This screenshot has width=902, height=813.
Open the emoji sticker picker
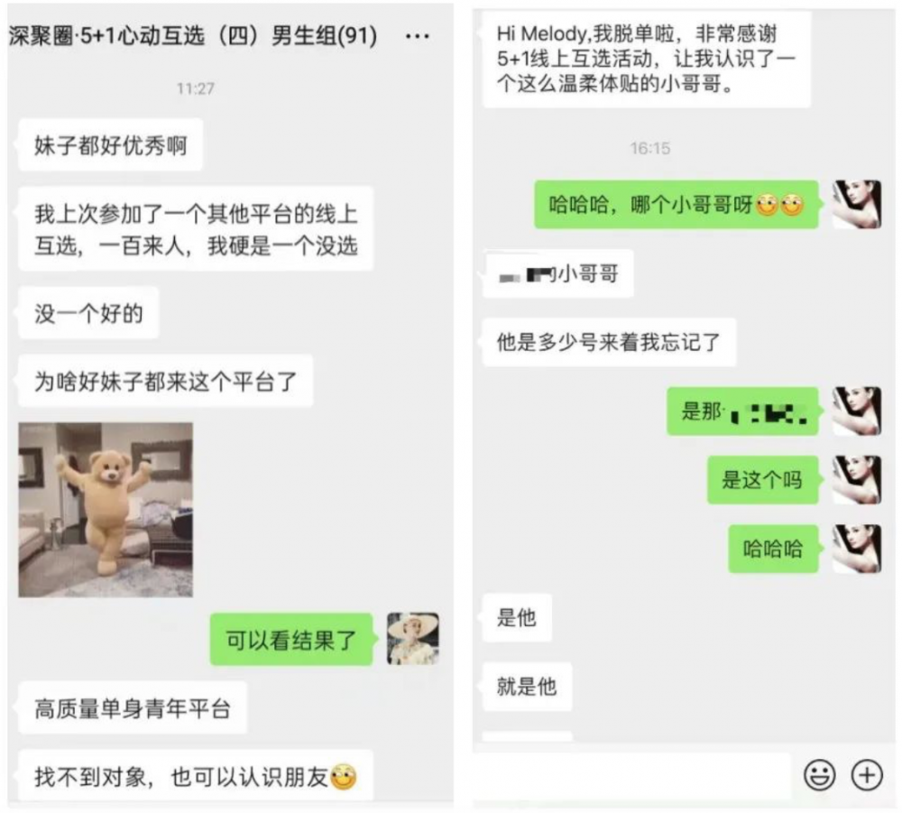pos(819,774)
